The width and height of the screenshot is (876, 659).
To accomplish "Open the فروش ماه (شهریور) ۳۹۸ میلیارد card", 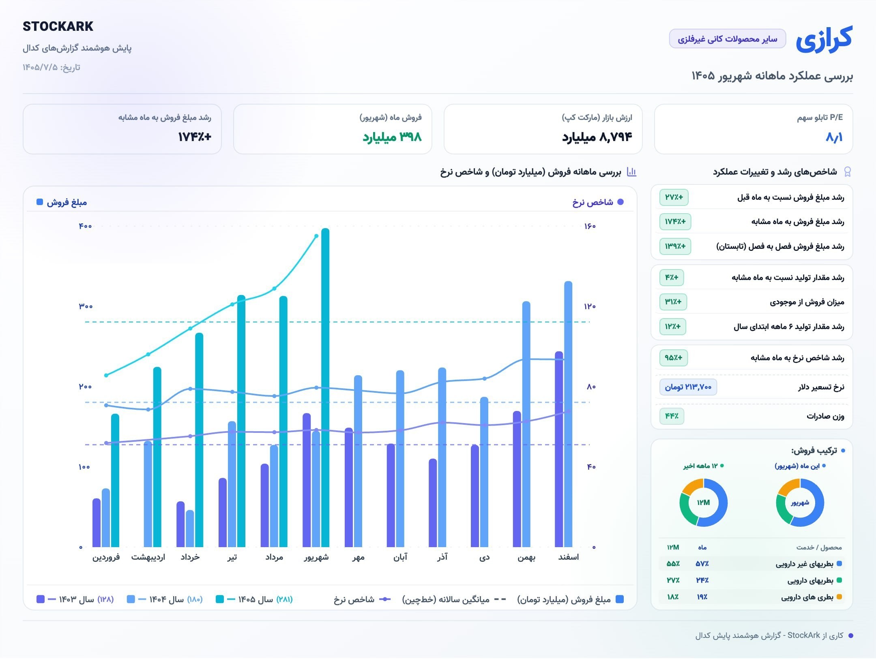I will click(333, 129).
